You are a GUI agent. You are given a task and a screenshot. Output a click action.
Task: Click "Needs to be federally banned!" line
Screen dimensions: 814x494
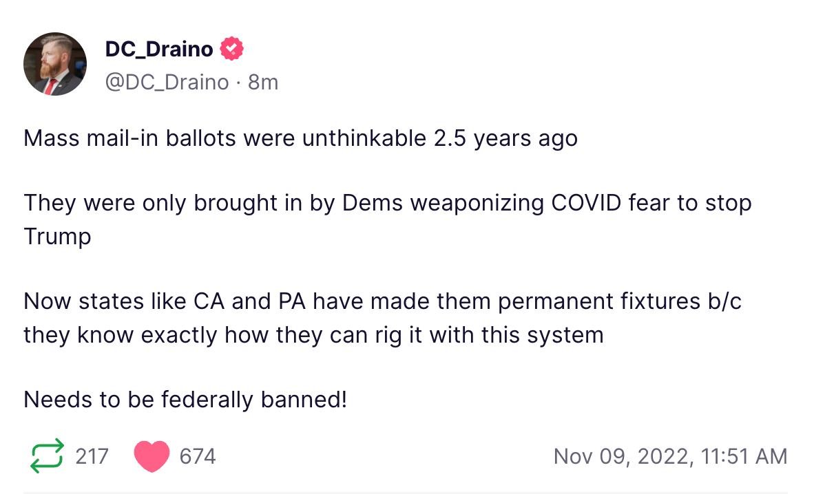[x=185, y=400]
